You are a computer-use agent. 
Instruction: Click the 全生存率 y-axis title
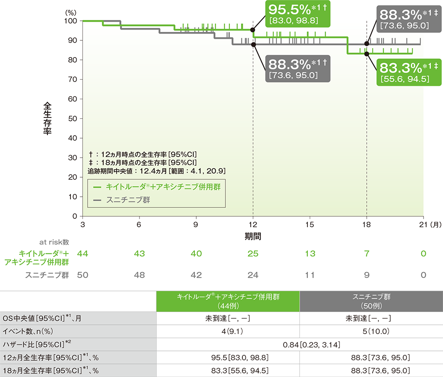pyautogui.click(x=47, y=119)
